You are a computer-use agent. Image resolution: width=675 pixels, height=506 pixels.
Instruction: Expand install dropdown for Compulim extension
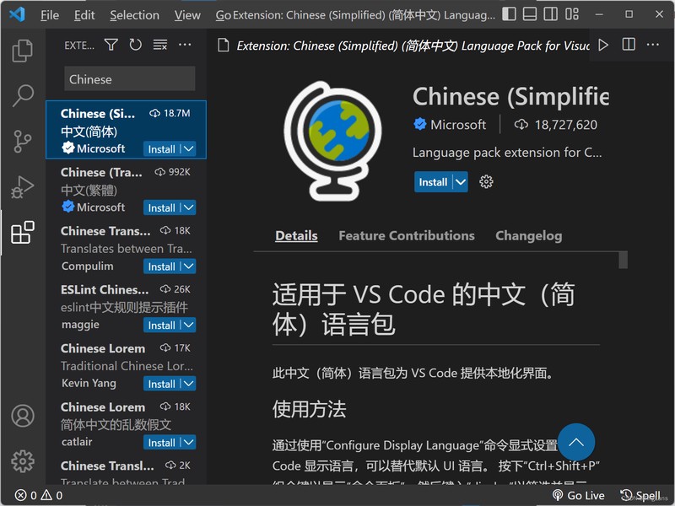coord(188,266)
